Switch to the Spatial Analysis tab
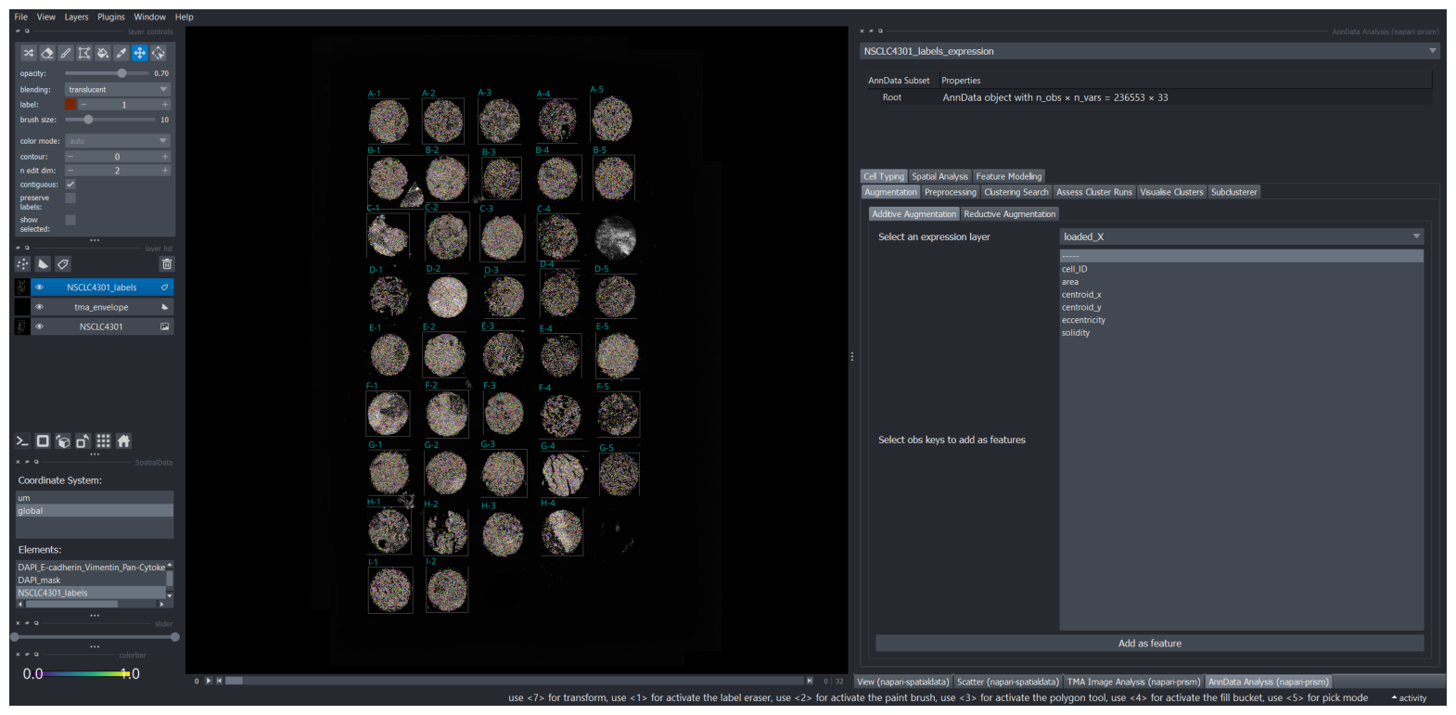This screenshot has width=1456, height=715. pos(939,176)
